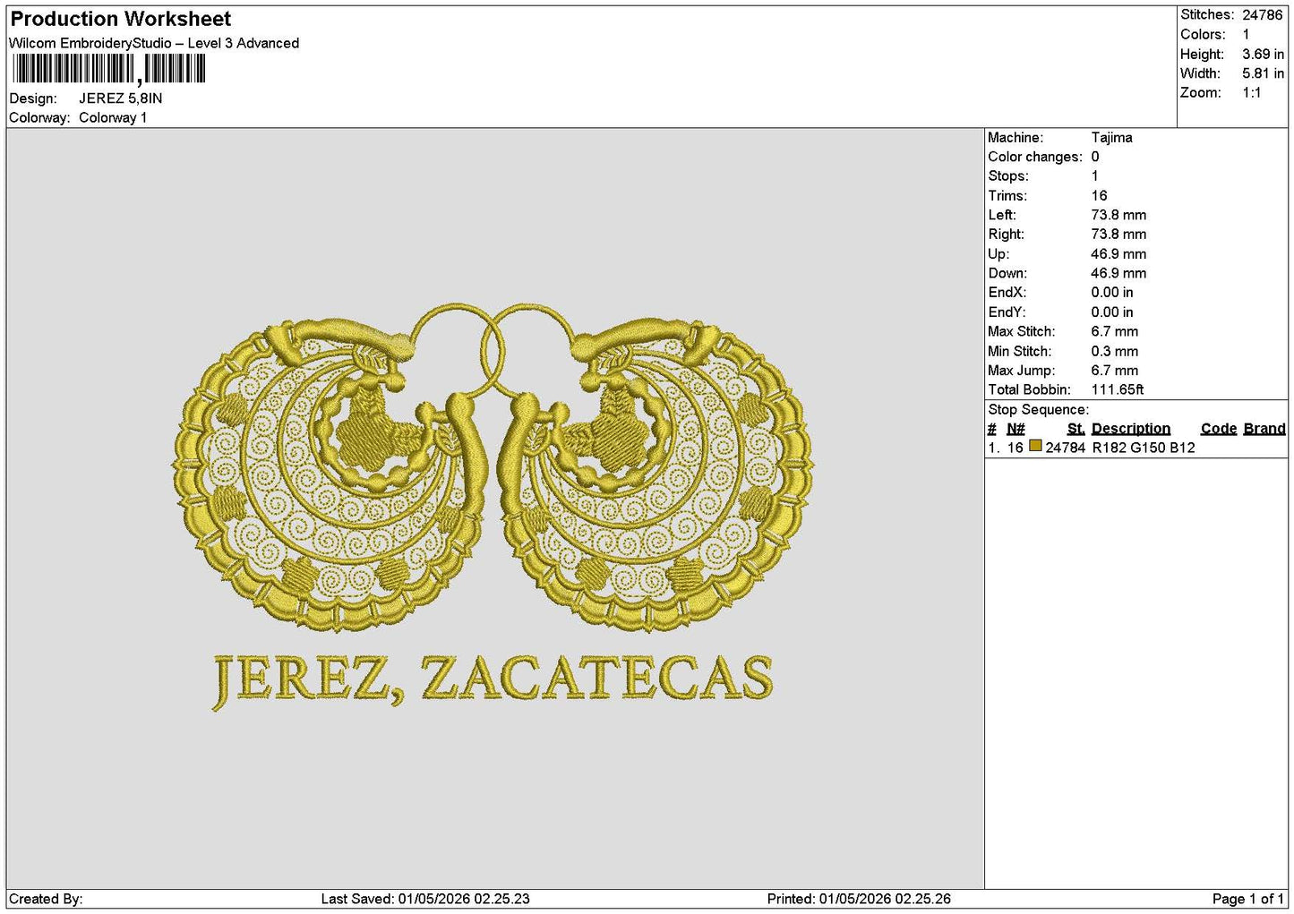This screenshot has height=914, width=1294.
Task: Click the Stops label
Action: click(1008, 176)
